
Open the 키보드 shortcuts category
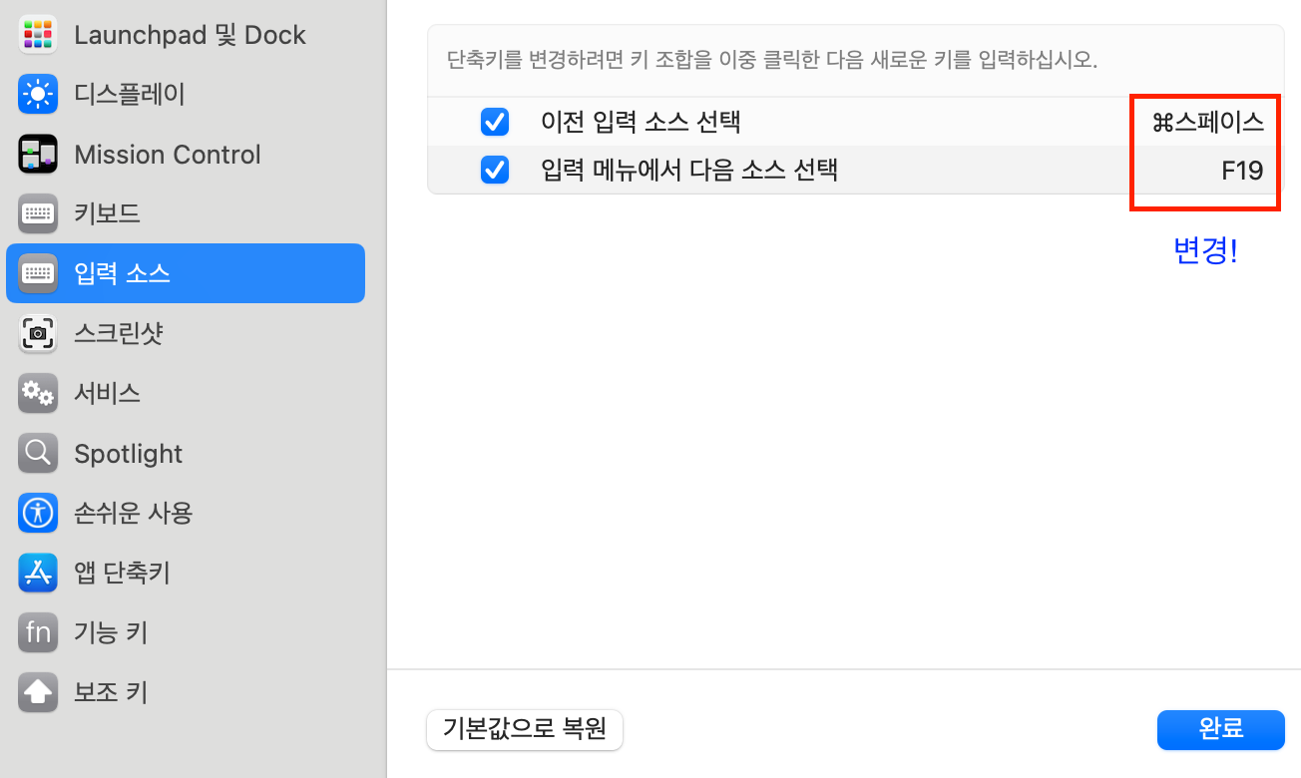(x=107, y=213)
